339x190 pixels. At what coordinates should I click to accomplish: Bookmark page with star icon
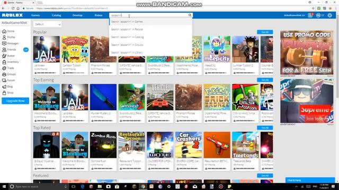[313, 8]
